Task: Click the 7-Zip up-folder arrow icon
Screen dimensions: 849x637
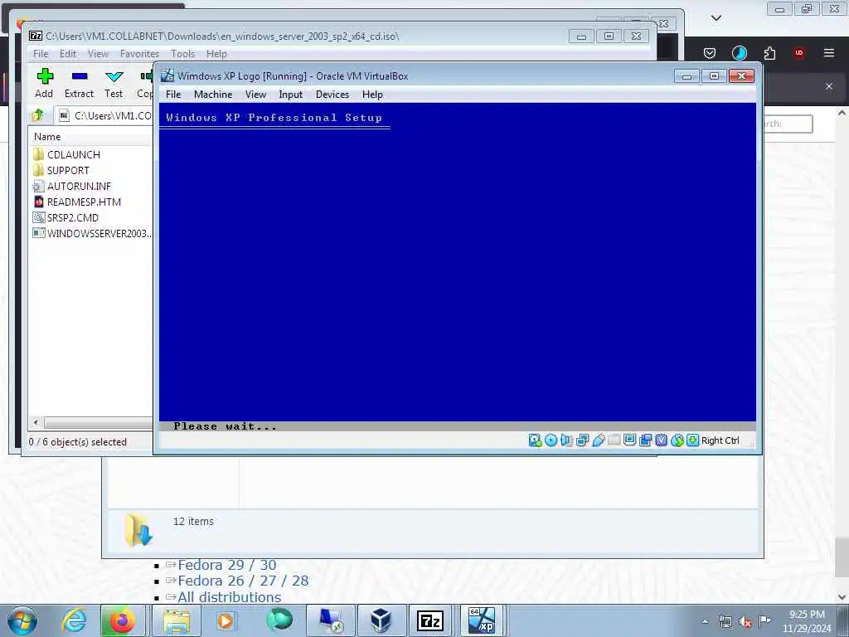Action: pyautogui.click(x=38, y=115)
